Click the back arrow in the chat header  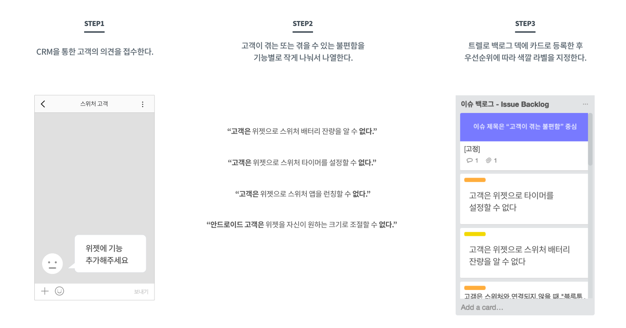coord(43,104)
